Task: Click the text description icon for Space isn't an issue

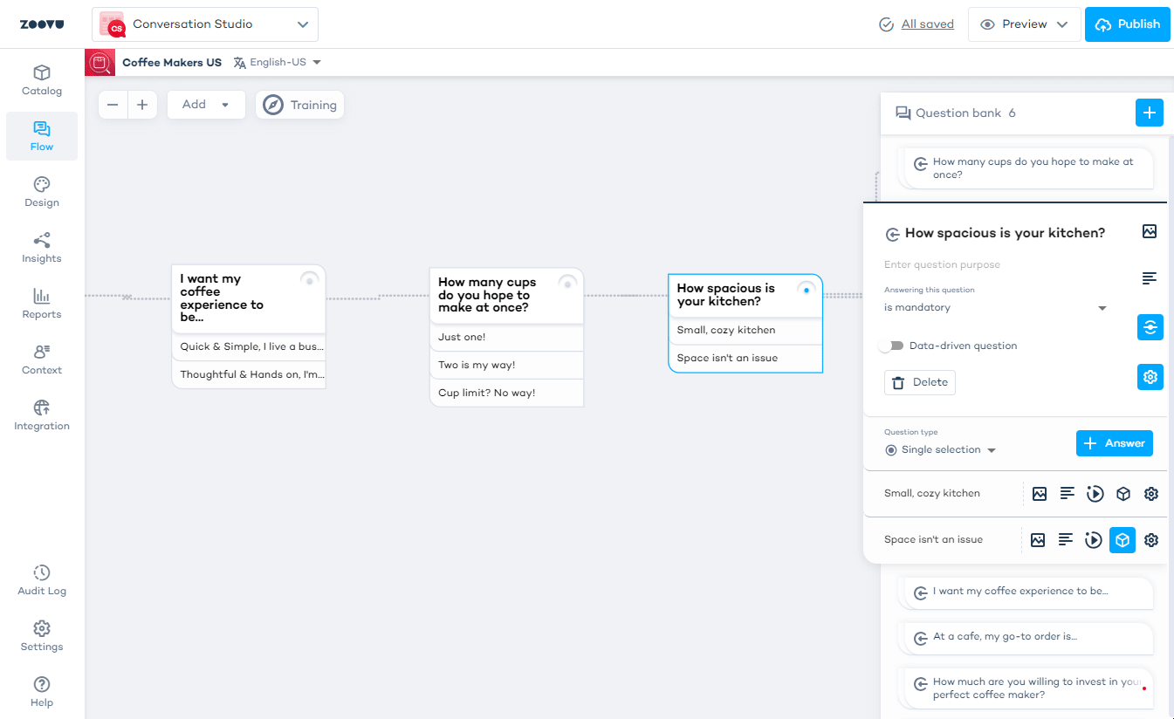Action: 1066,540
